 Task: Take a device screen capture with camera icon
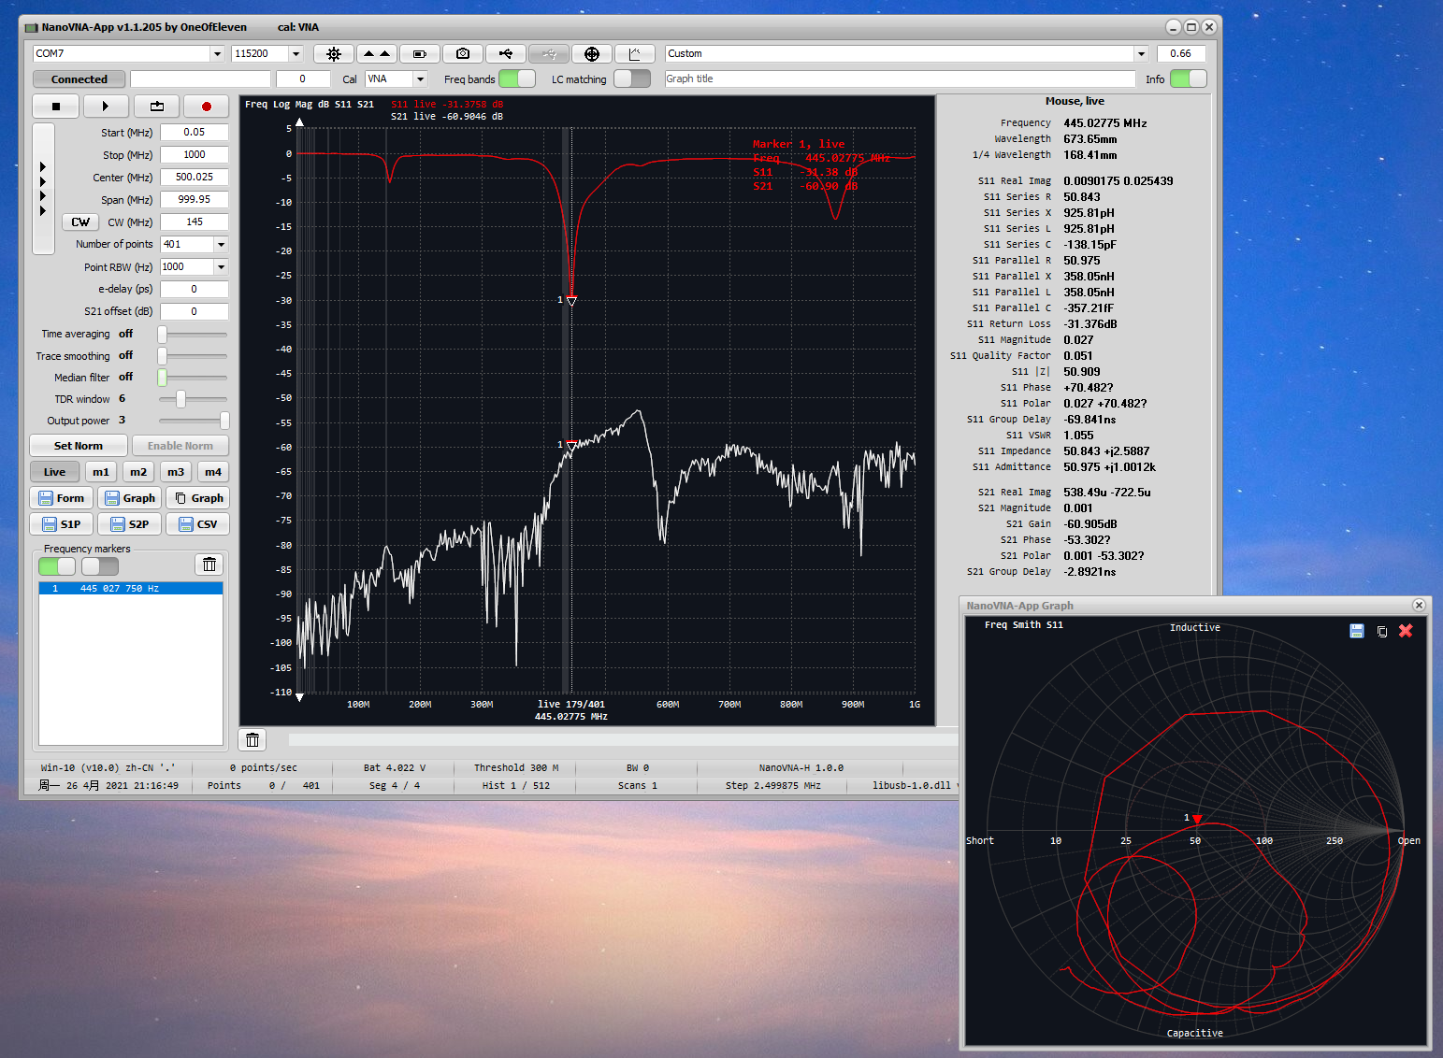(x=463, y=53)
